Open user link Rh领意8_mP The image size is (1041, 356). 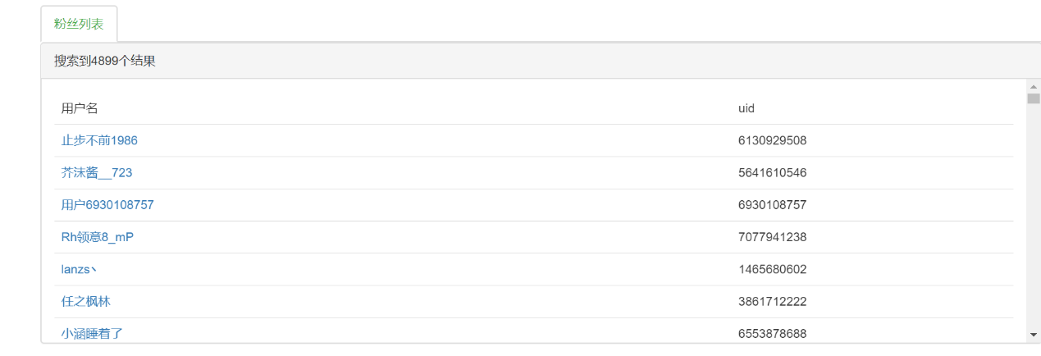97,237
